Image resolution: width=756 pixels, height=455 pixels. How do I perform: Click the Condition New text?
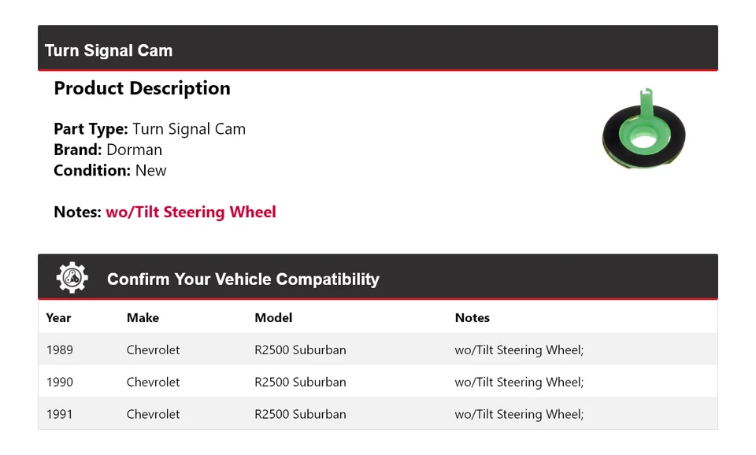coord(110,170)
